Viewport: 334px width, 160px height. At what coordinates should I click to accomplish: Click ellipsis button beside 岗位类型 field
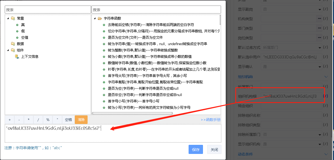(x=319, y=38)
